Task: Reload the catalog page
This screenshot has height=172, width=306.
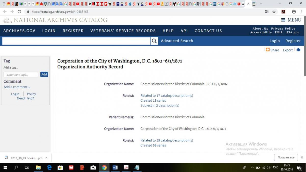Action: point(19,12)
